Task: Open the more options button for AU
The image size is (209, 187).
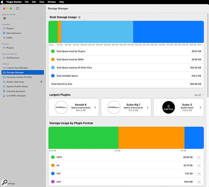Action: click(199, 165)
